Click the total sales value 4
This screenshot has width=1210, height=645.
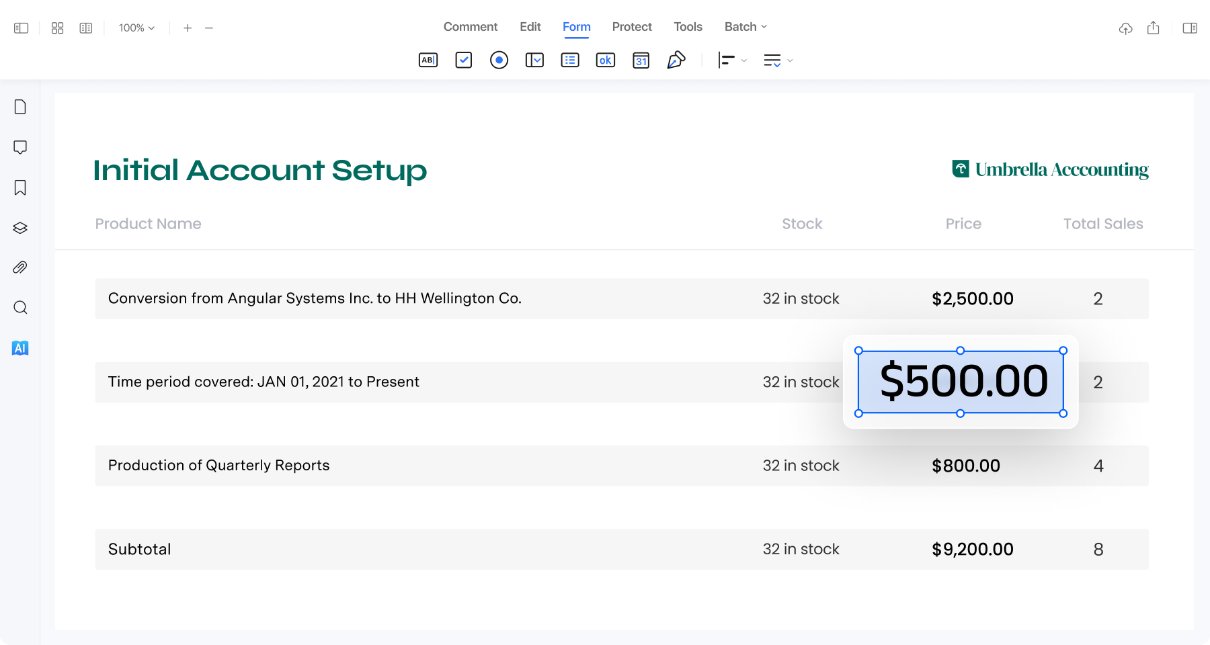click(x=1098, y=466)
